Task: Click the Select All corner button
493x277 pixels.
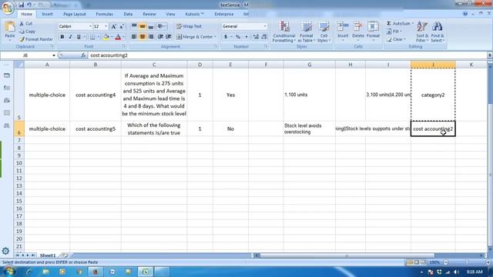Action: coord(18,65)
